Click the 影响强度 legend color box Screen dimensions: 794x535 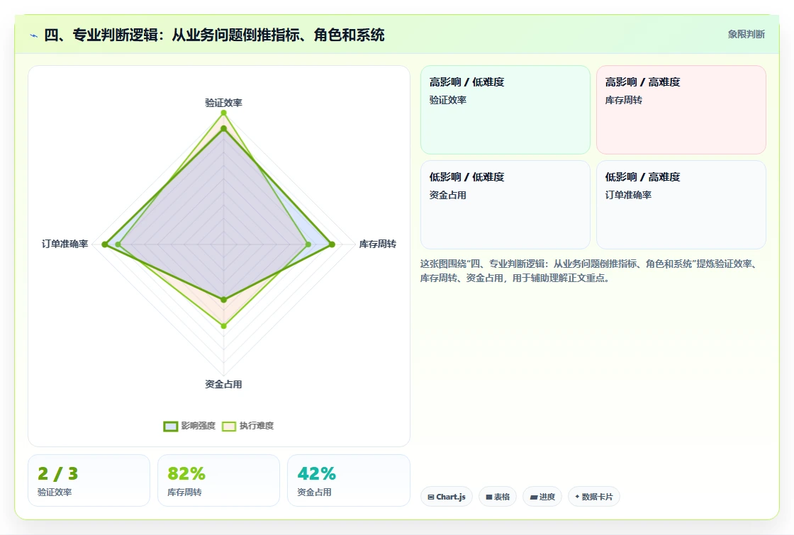[171, 426]
